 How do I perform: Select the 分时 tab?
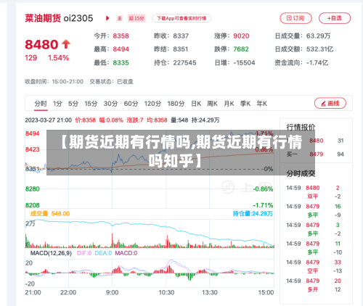pyautogui.click(x=41, y=104)
